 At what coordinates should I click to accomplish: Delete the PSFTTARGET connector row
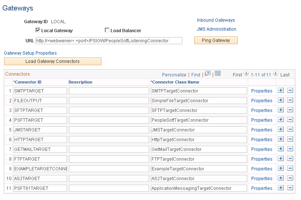290,120
